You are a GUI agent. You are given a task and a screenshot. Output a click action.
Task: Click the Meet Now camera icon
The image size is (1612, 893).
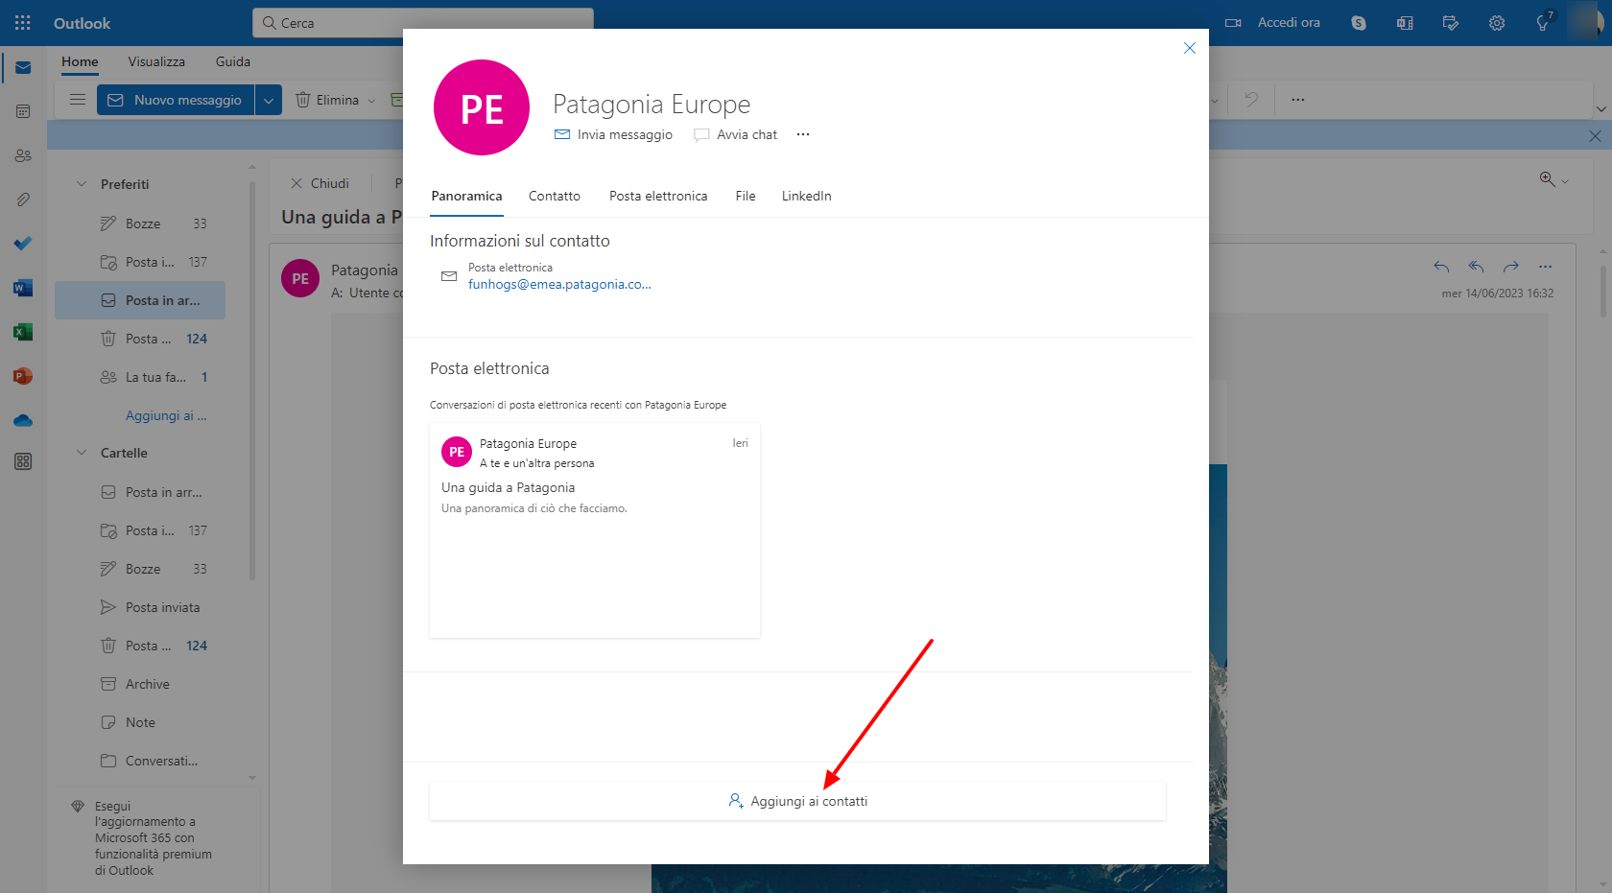(1234, 23)
